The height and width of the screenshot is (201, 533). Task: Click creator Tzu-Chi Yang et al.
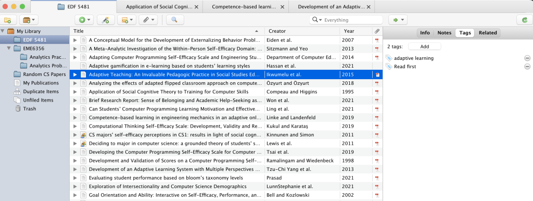[x=289, y=169]
